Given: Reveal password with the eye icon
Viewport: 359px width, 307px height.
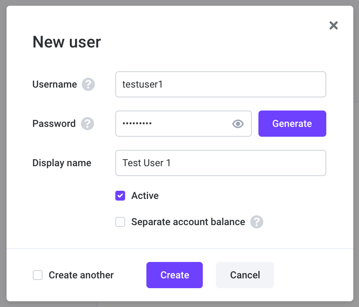Looking at the screenshot, I should tap(238, 124).
